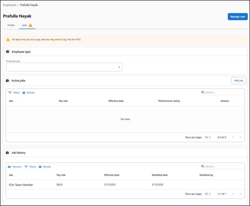This screenshot has width=250, height=206.
Task: Click the Filters icon in Active jobs
Action: click(10, 93)
